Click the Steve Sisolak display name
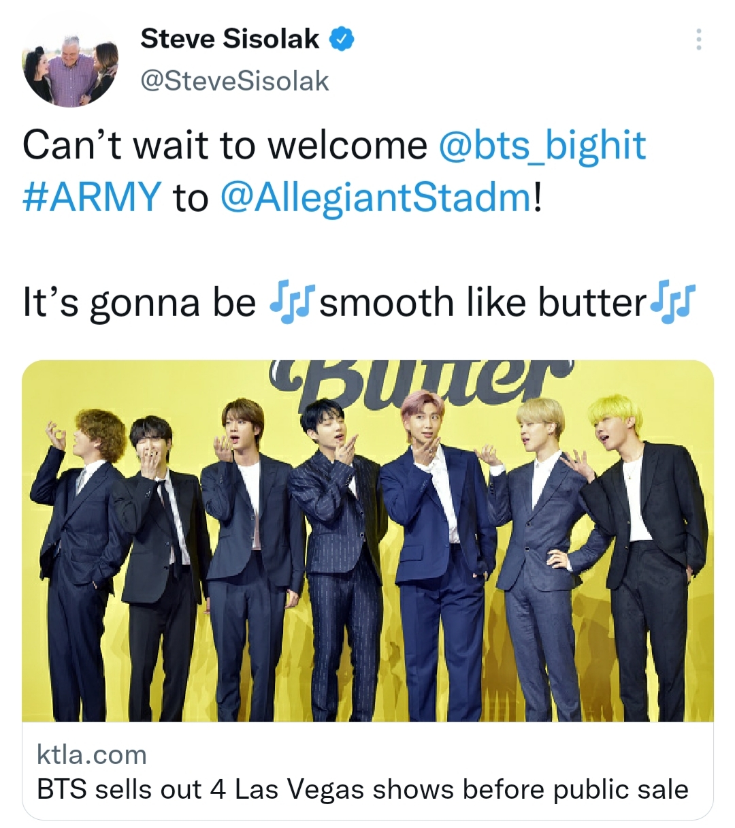 tap(229, 39)
